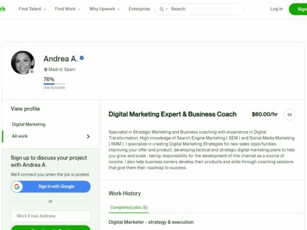Open the Why Upwork menu
Screen dimensions: 307x230
pyautogui.click(x=104, y=9)
